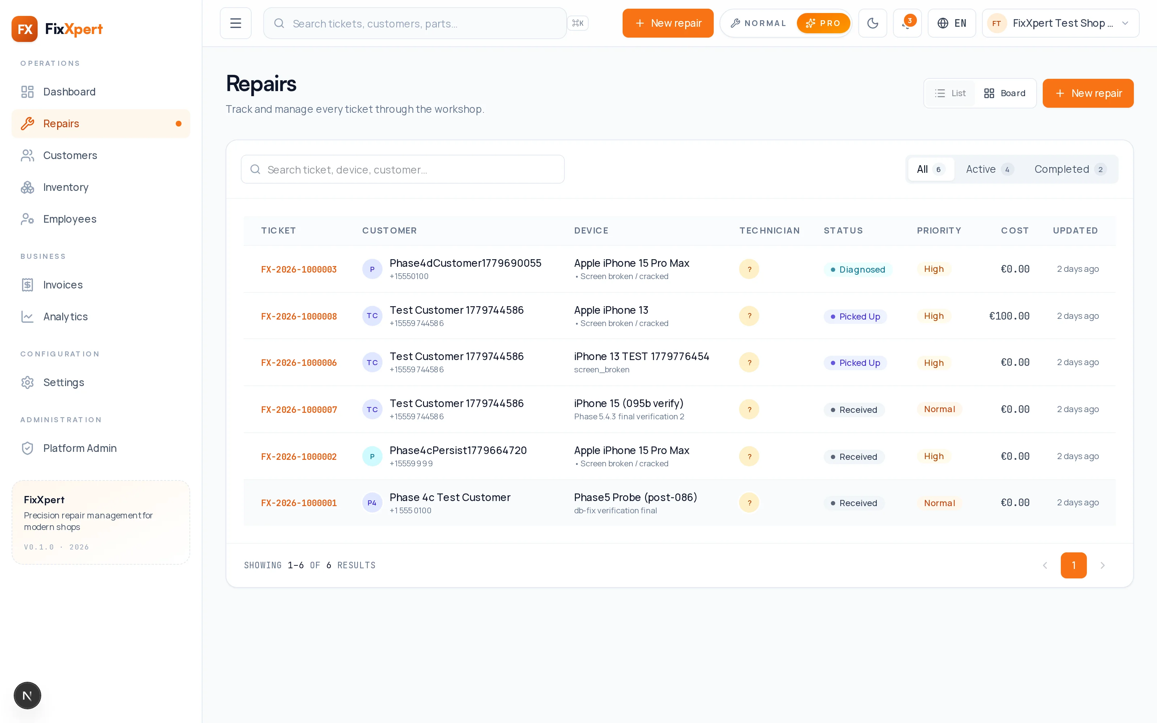Click technician icon for FX-2026-1000007

pos(749,410)
